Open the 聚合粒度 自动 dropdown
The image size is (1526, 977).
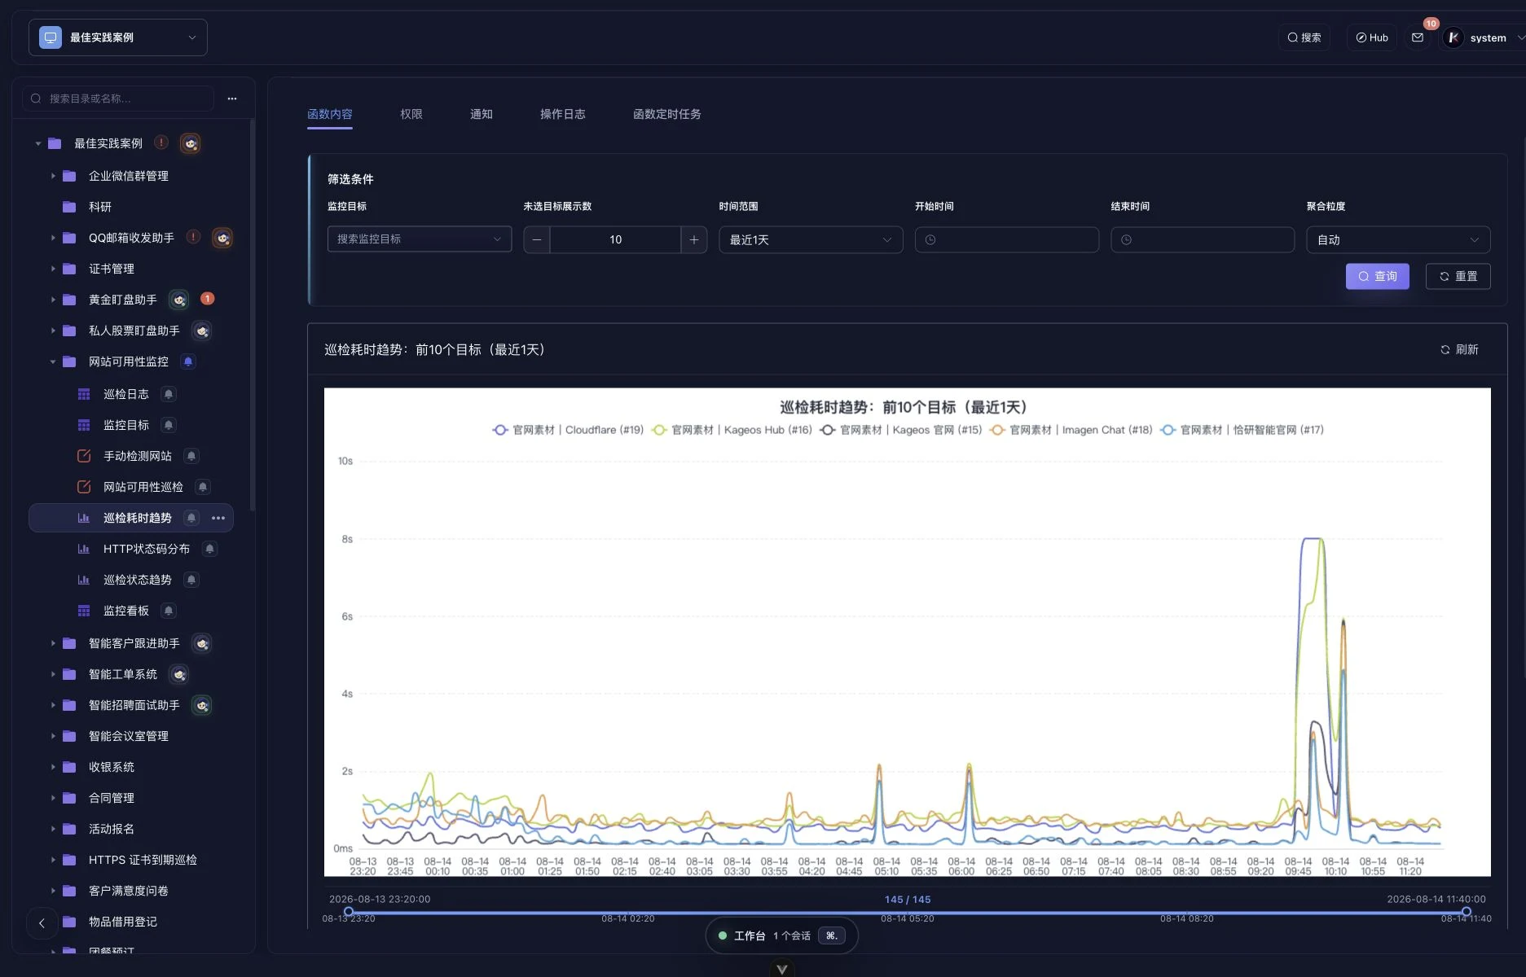tap(1398, 239)
